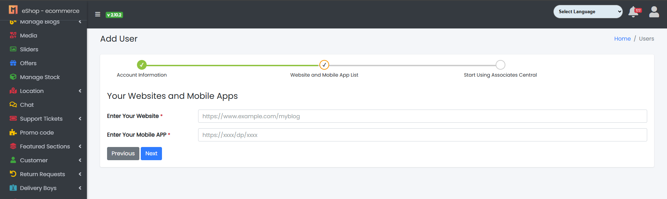The image size is (667, 199).
Task: Click the Offers gift icon
Action: click(x=13, y=63)
